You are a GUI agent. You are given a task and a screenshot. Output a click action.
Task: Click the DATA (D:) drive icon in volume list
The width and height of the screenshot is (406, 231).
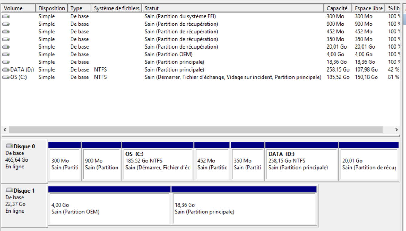[x=6, y=70]
